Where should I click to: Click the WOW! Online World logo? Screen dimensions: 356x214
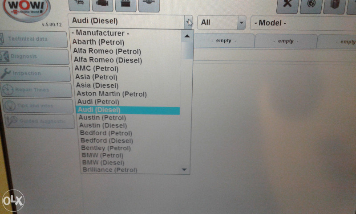click(x=26, y=10)
